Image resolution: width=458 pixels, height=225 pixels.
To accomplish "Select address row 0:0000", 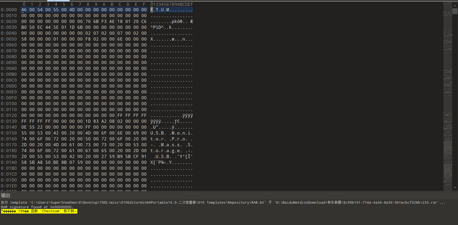I will (x=9, y=10).
